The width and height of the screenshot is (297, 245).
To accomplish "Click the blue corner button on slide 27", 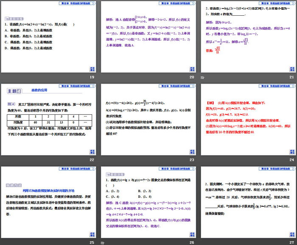I will (289, 234).
